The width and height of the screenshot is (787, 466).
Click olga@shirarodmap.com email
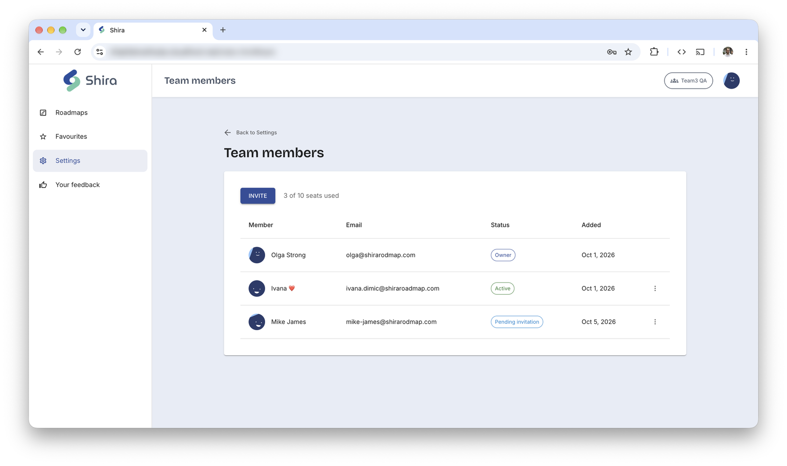click(x=380, y=255)
